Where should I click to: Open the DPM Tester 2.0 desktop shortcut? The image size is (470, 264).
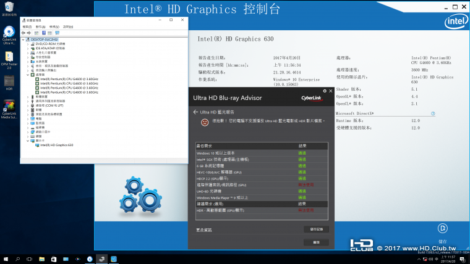(9, 60)
